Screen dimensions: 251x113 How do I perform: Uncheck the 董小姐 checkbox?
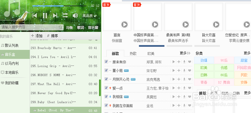pyautogui.click(x=106, y=70)
